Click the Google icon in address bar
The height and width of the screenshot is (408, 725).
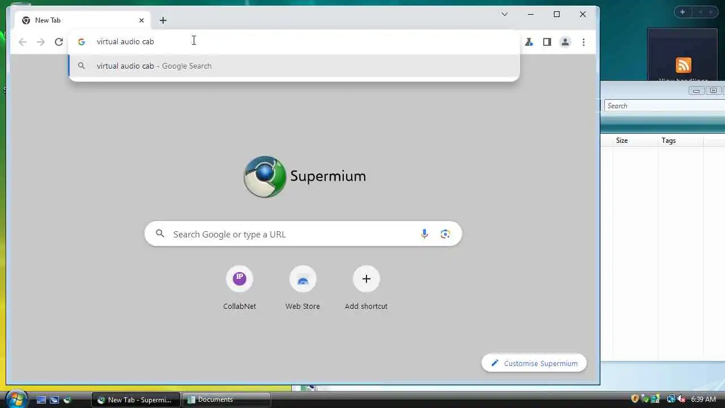(x=82, y=42)
